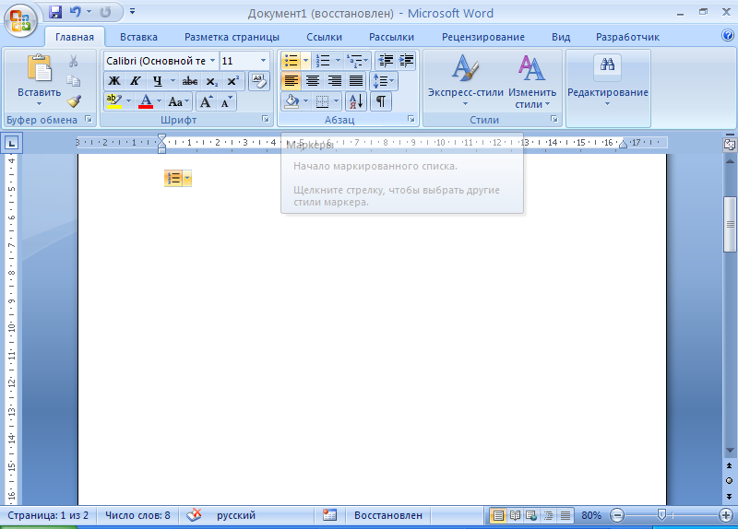
Task: Switch to the Разметка страницы tab
Action: point(232,37)
